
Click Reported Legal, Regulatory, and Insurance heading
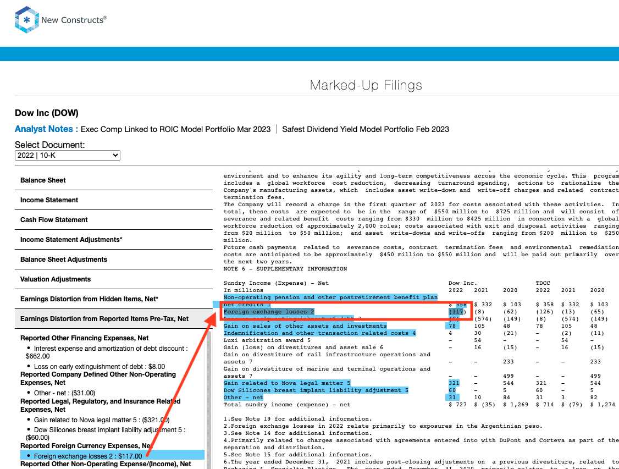pos(100,405)
